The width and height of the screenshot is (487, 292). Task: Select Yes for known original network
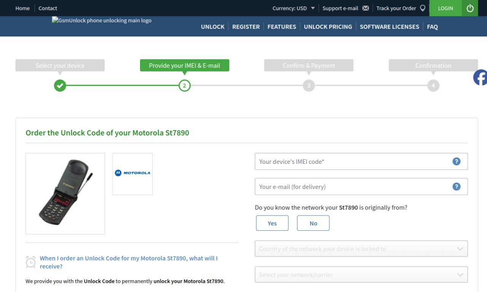pos(272,223)
